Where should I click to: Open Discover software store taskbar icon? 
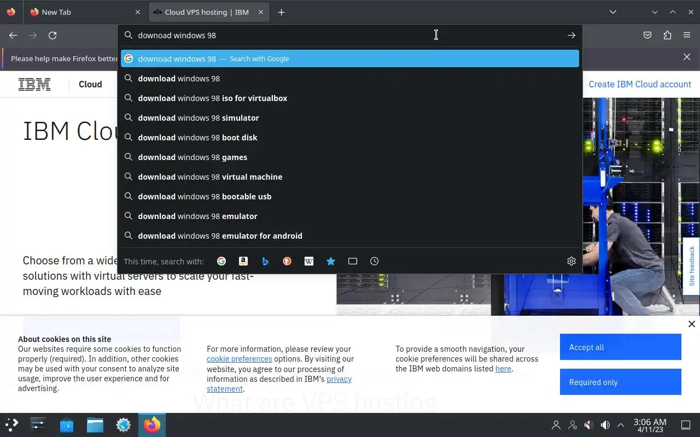coord(67,424)
